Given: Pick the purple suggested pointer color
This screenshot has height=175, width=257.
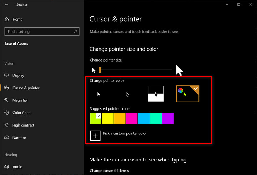Looking at the screenshot, I should [168, 118].
